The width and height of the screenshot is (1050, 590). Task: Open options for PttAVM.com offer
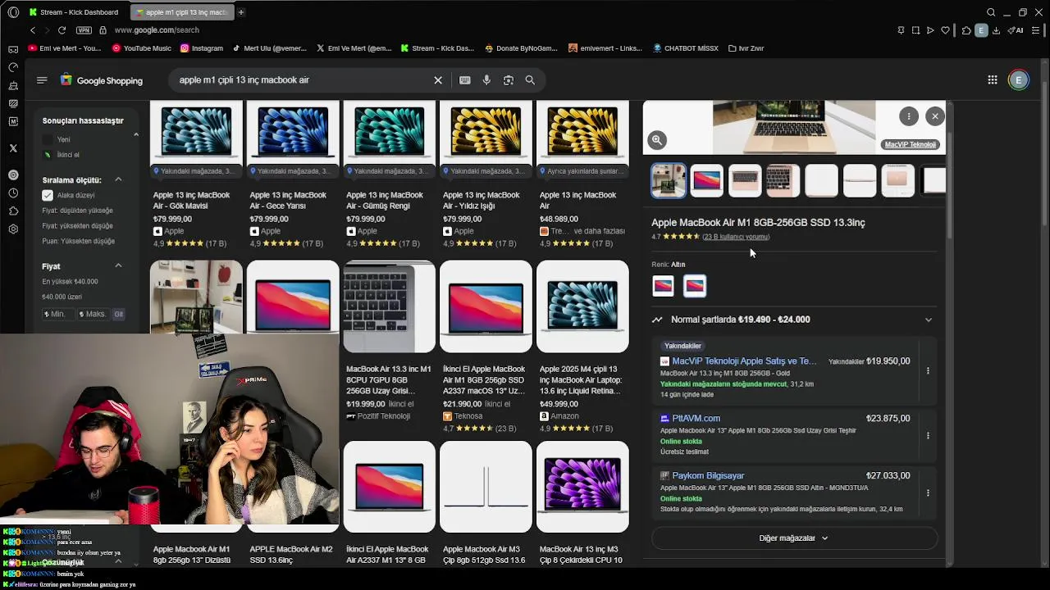pyautogui.click(x=928, y=436)
